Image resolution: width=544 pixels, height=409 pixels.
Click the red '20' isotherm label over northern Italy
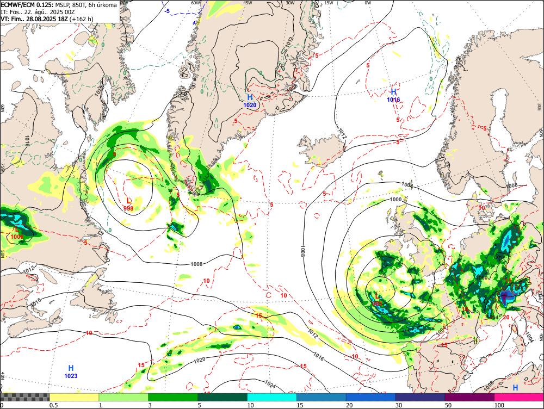506,317
